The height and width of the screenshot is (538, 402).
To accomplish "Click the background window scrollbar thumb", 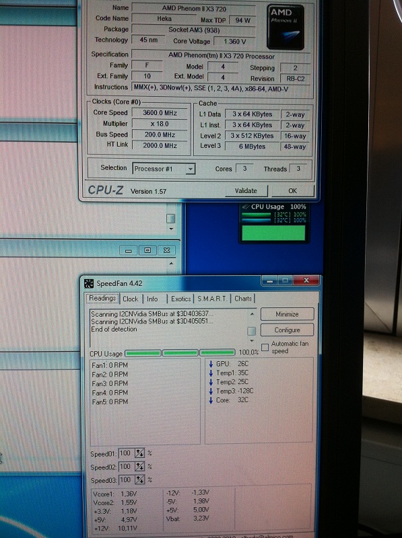I will click(171, 219).
